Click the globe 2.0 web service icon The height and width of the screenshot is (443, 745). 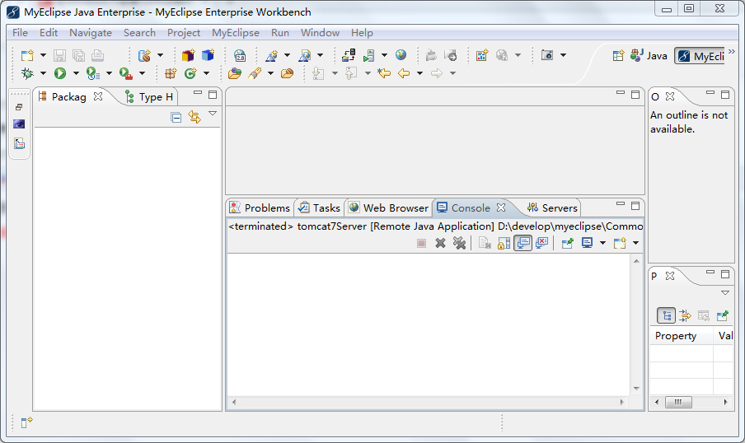240,55
